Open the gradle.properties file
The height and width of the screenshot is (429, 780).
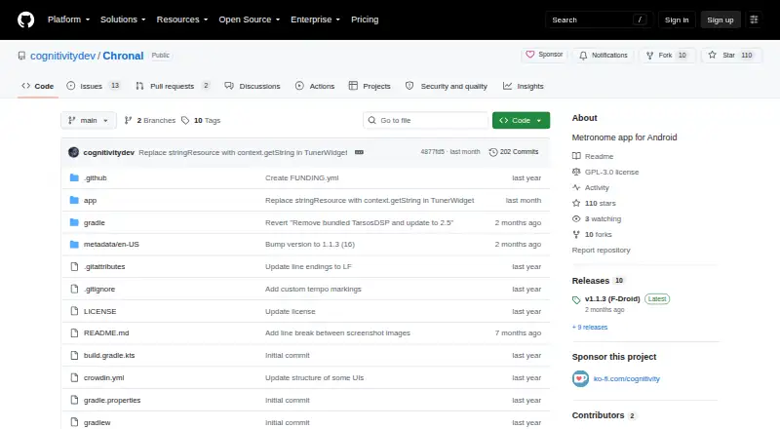(112, 400)
